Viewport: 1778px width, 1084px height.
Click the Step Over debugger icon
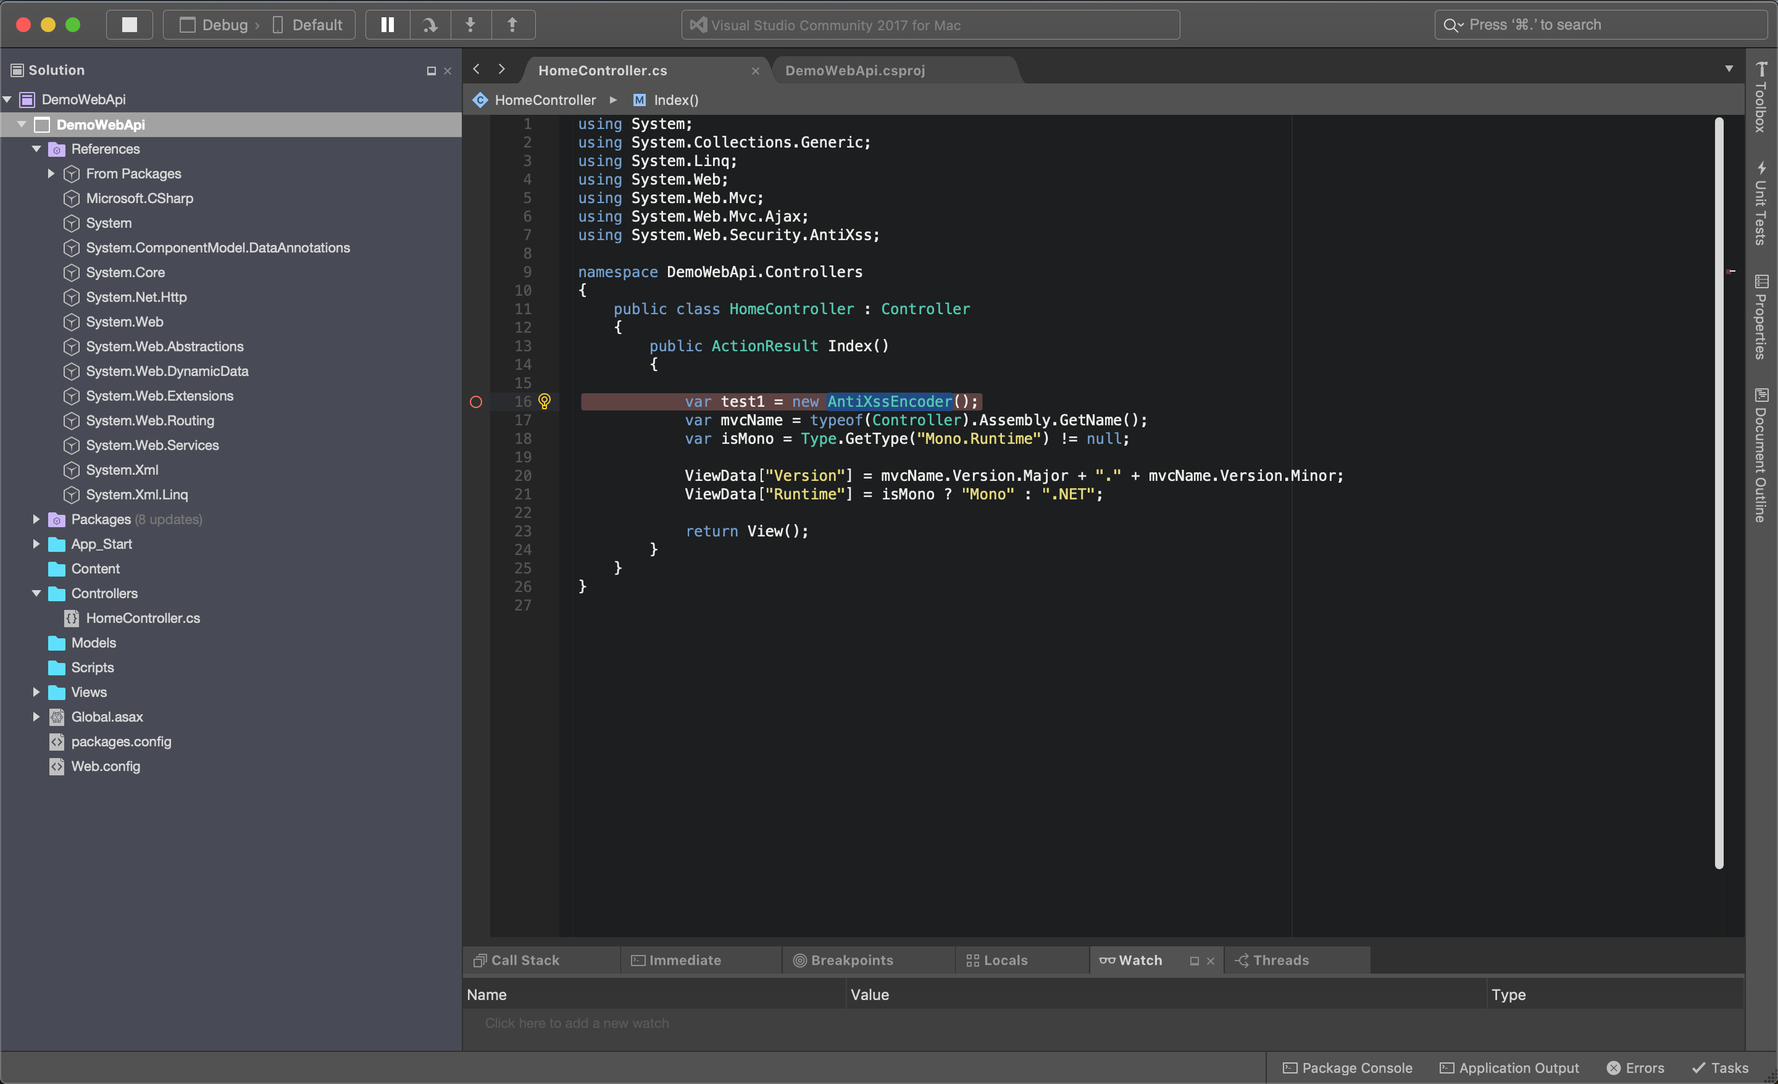click(430, 25)
